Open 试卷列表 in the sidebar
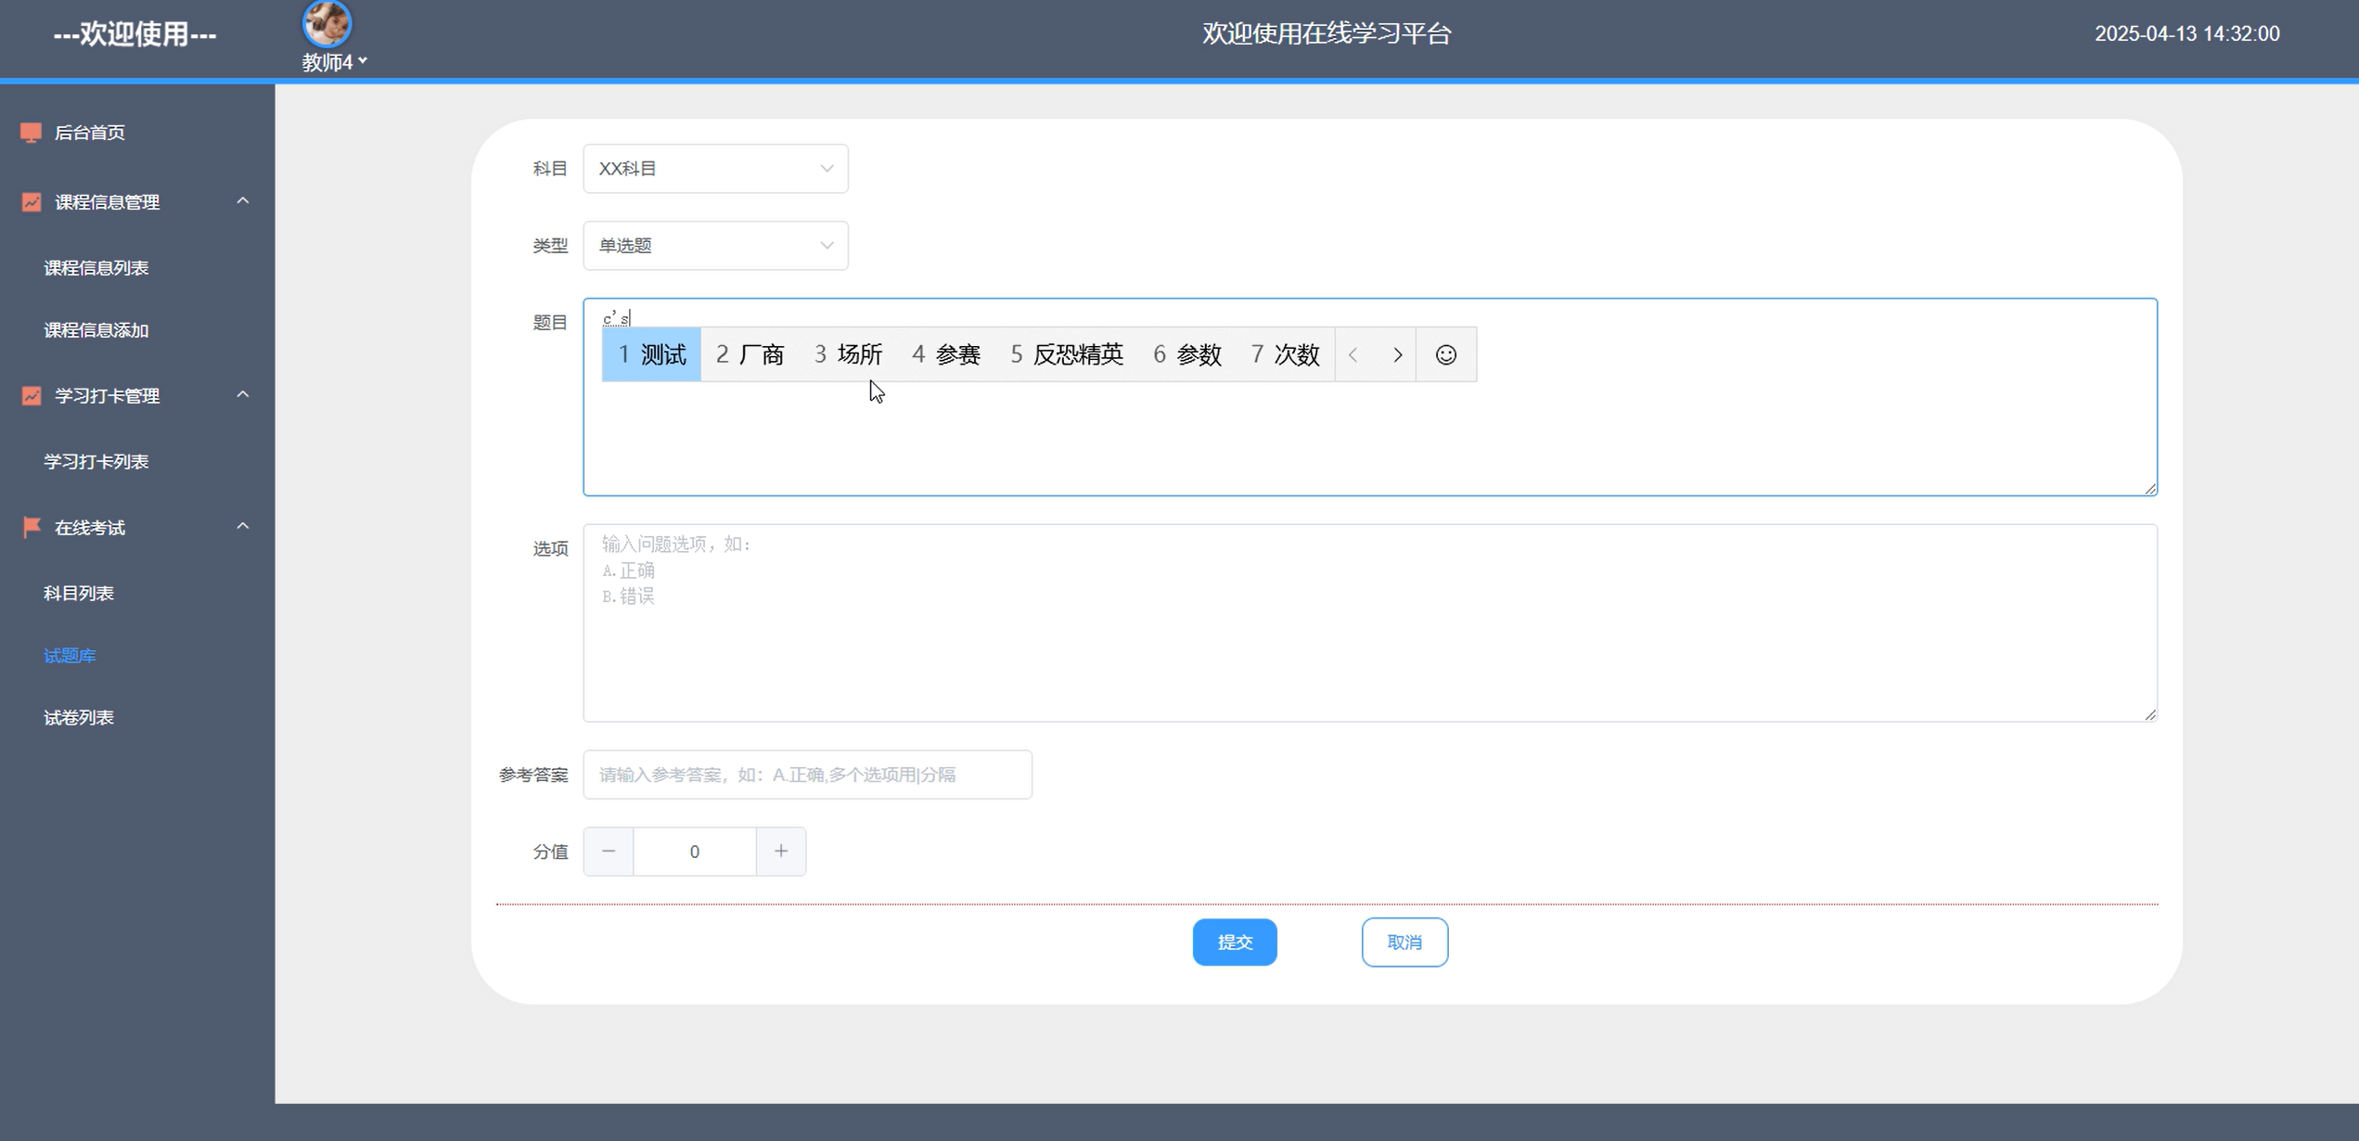This screenshot has height=1141, width=2359. tap(79, 718)
